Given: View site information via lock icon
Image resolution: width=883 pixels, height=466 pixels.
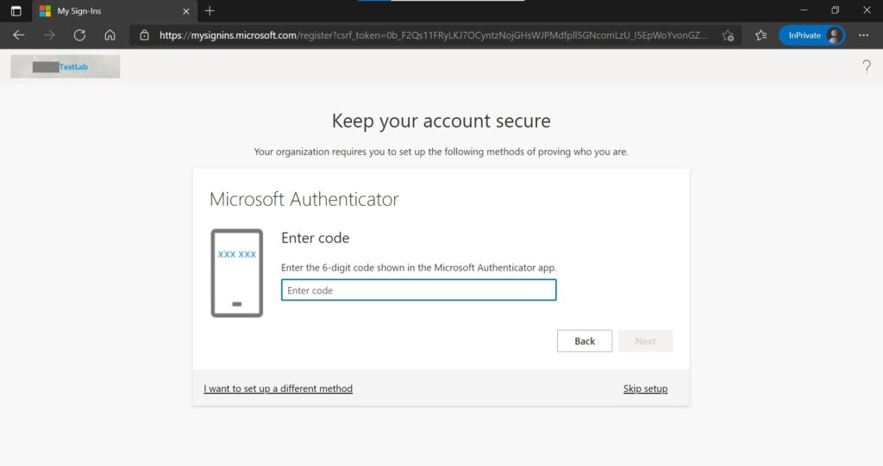Looking at the screenshot, I should click(144, 35).
